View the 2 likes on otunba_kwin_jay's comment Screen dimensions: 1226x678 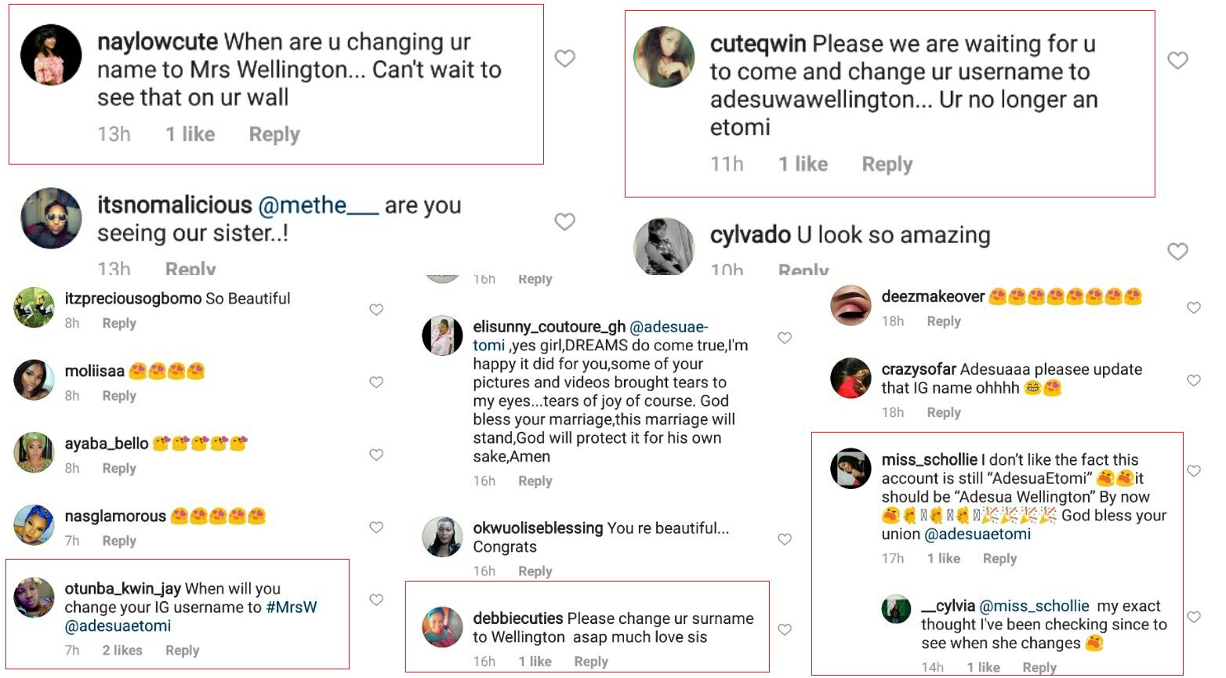(122, 651)
